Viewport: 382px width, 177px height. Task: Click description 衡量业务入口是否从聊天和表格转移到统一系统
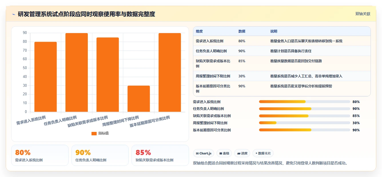(x=306, y=41)
